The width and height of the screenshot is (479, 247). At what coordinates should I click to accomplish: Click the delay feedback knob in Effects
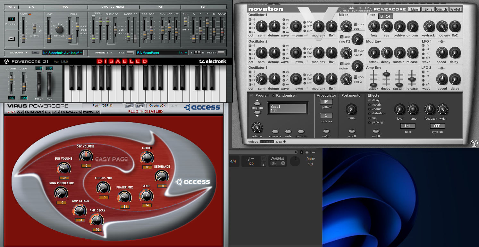tap(430, 110)
